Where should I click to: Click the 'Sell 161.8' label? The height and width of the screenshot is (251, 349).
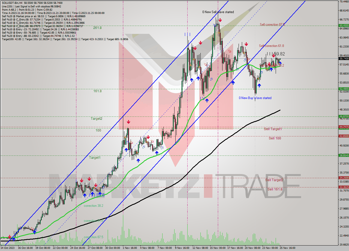(275, 189)
